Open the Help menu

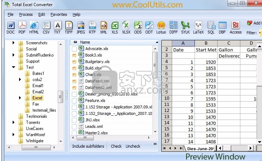point(77,14)
